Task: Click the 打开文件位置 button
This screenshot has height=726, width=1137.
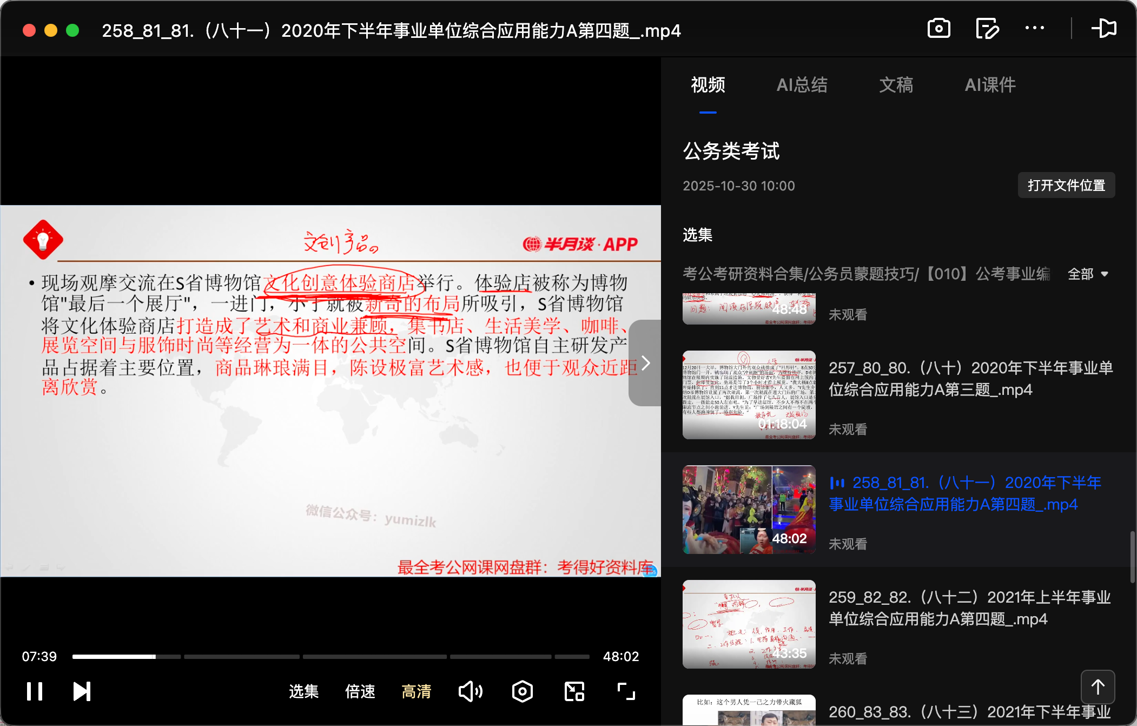Action: coord(1066,185)
